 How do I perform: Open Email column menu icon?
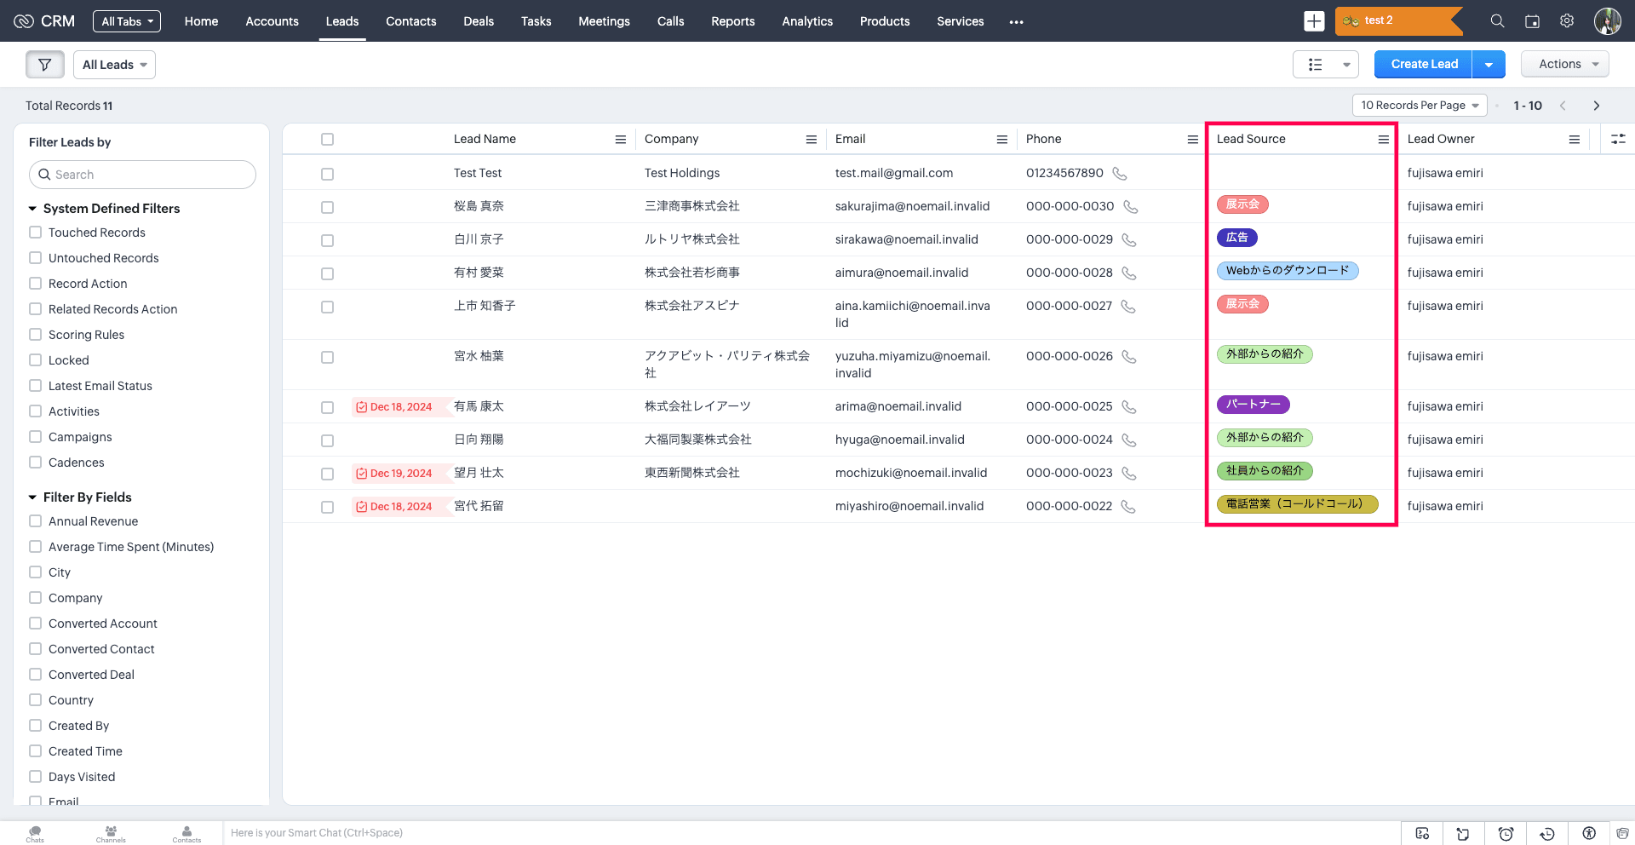(1002, 140)
